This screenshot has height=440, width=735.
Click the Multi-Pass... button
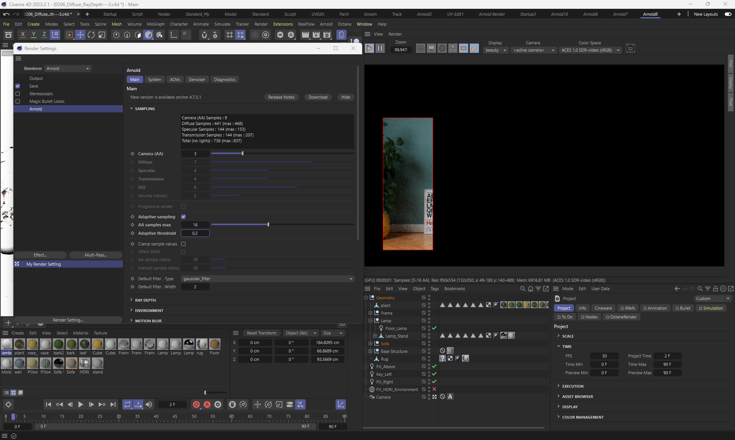[95, 255]
